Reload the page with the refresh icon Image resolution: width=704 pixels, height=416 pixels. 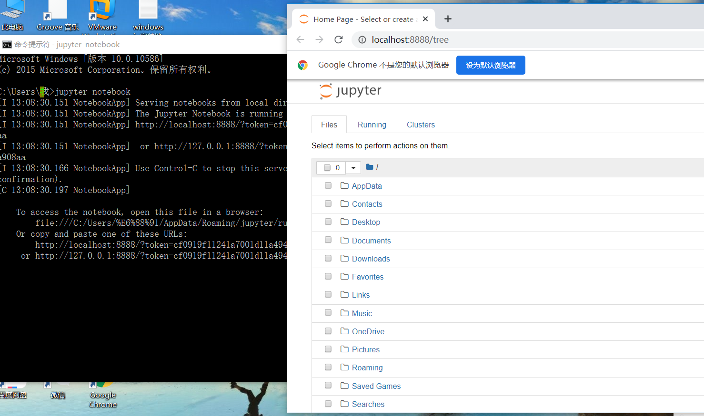338,39
